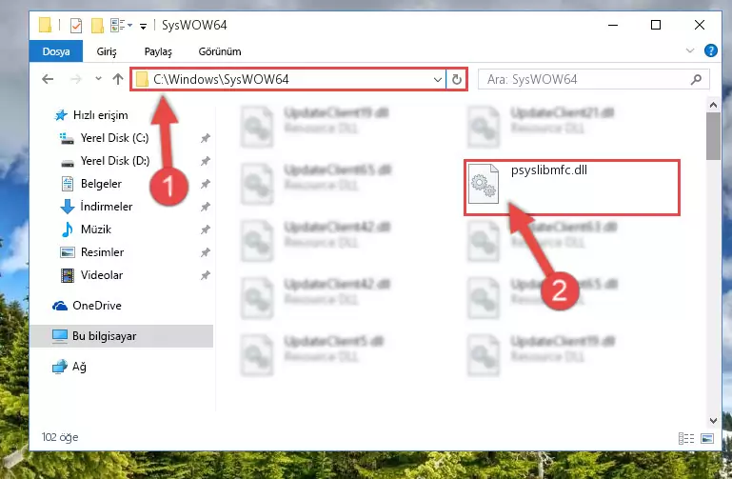Close the SysWOW64 window
The width and height of the screenshot is (732, 479).
(699, 25)
